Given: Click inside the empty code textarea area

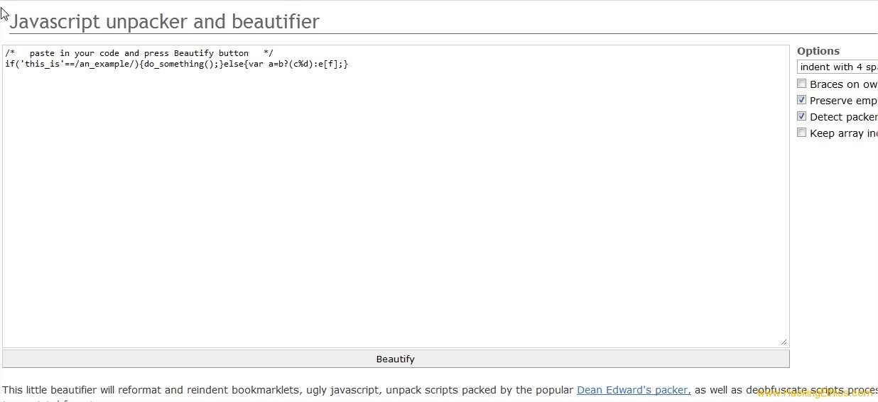Looking at the screenshot, I should click(x=396, y=206).
